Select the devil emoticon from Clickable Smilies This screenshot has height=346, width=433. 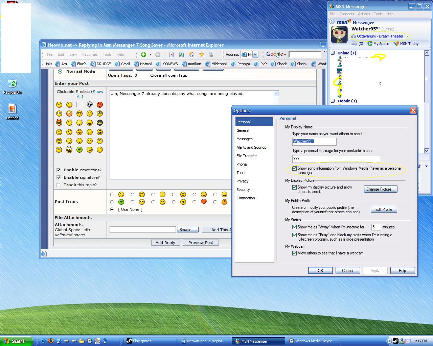click(59, 123)
